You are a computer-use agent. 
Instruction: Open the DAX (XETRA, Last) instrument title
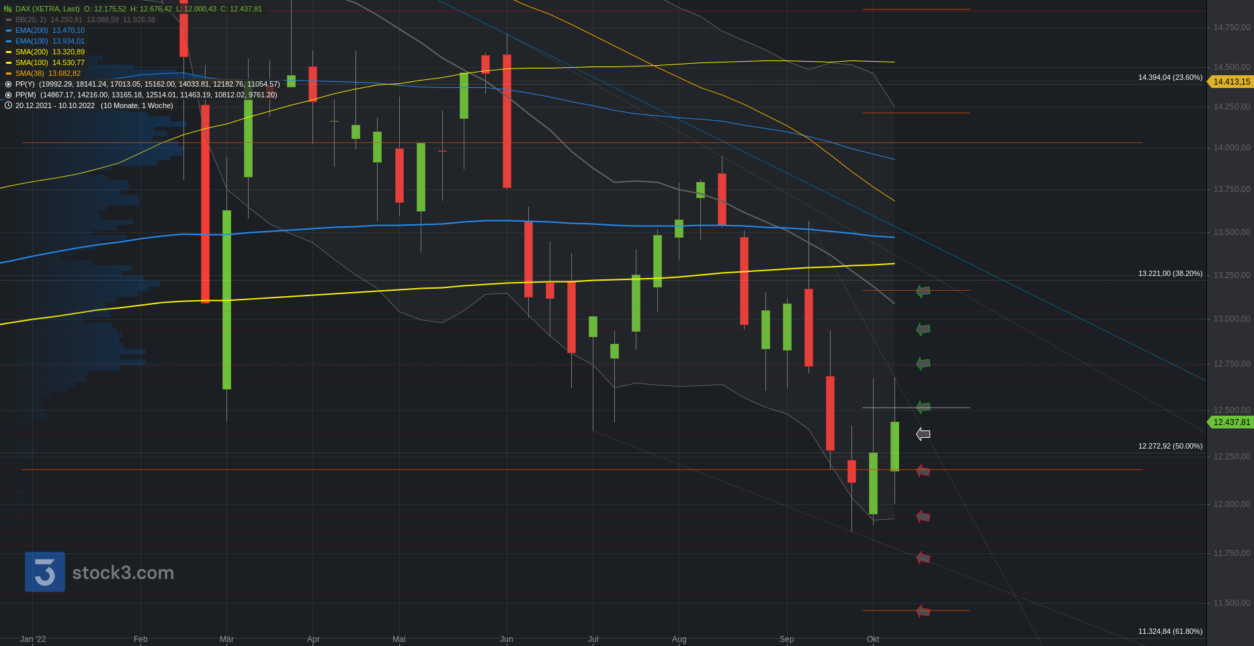47,9
